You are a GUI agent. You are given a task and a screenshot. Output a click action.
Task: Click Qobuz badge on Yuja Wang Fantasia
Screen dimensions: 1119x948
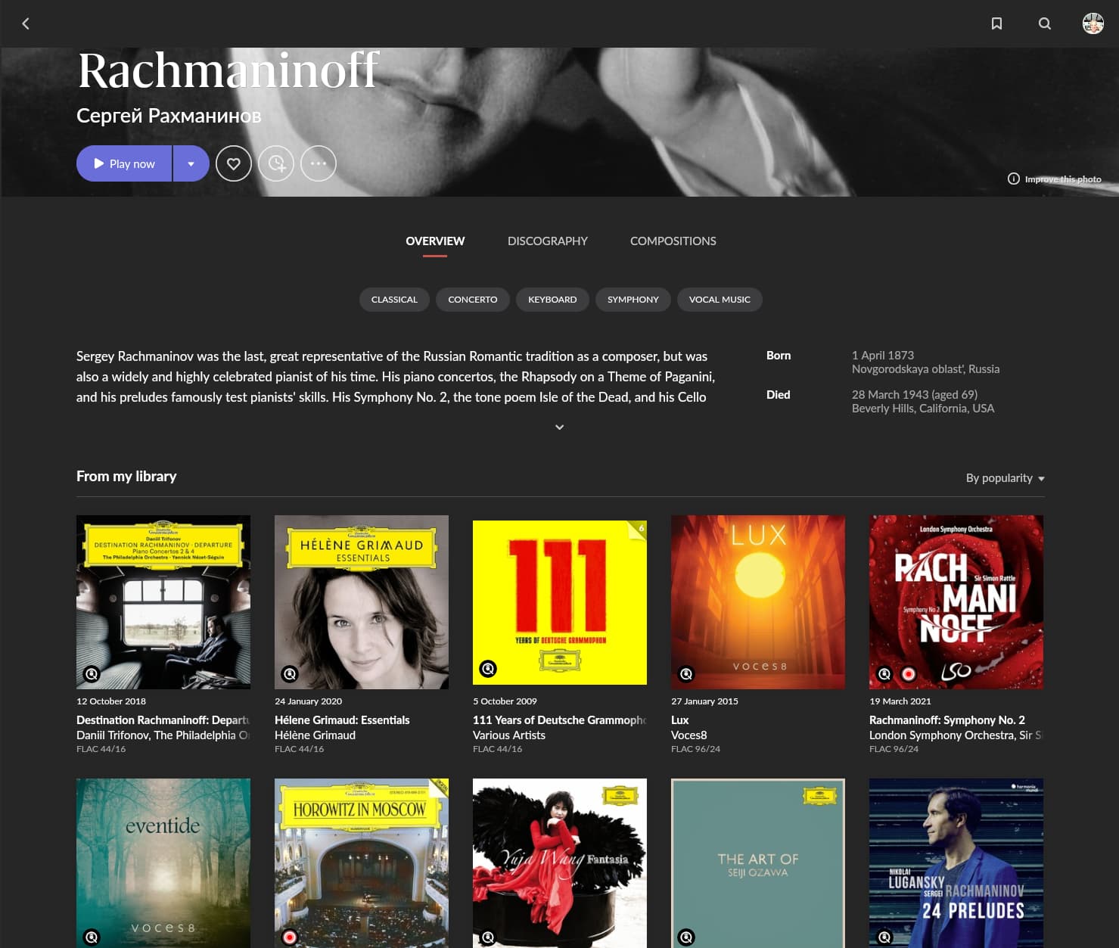coord(488,937)
